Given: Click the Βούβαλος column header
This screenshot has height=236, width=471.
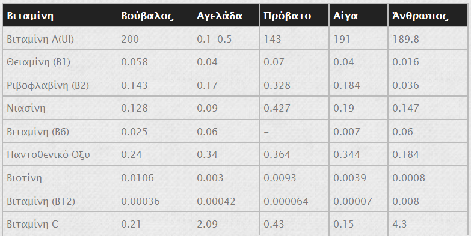Looking at the screenshot, I should click(155, 15).
